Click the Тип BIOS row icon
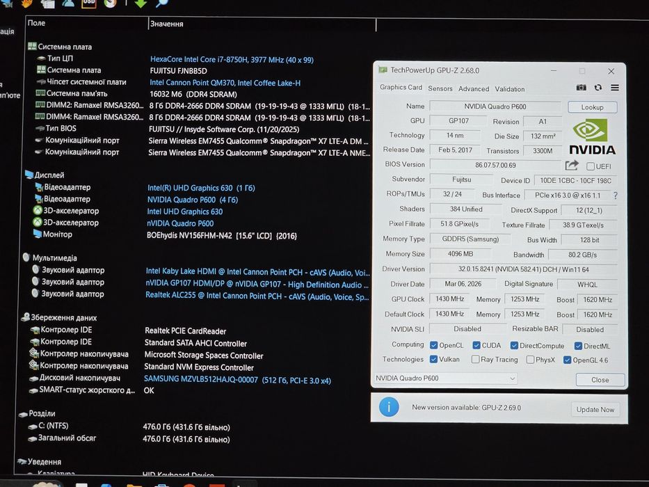 coord(40,129)
